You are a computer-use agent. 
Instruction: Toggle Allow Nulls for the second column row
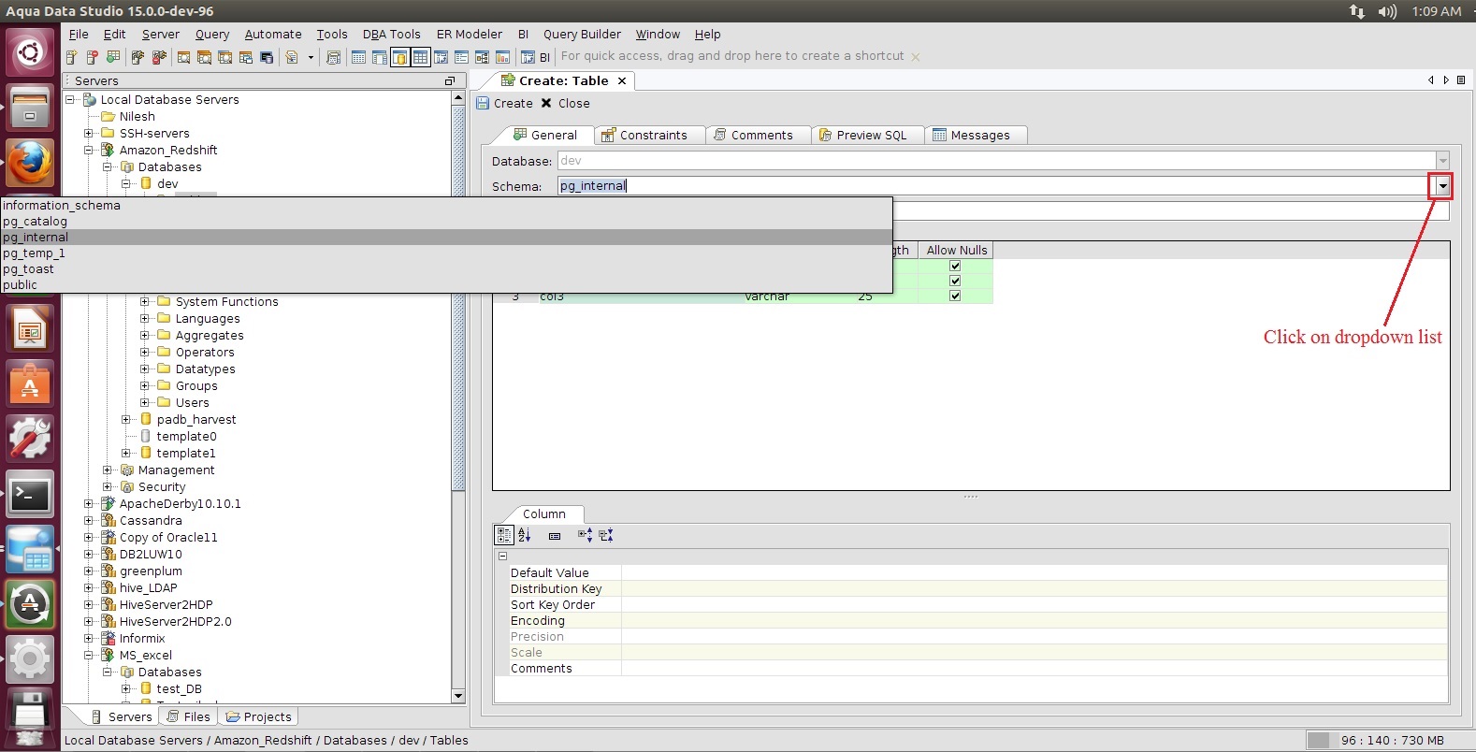955,281
